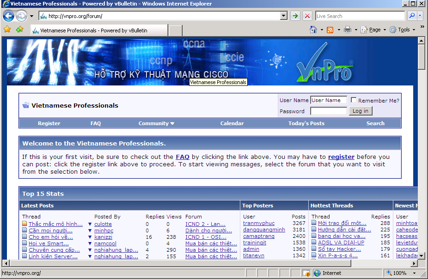
Task: Open the FAQ navbar item
Action: 96,123
